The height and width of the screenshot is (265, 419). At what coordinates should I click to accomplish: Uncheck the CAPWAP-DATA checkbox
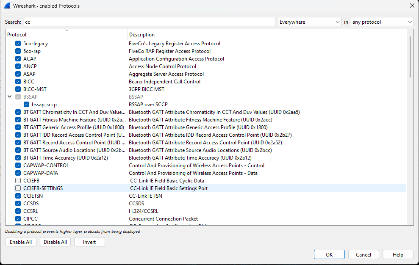(18, 173)
